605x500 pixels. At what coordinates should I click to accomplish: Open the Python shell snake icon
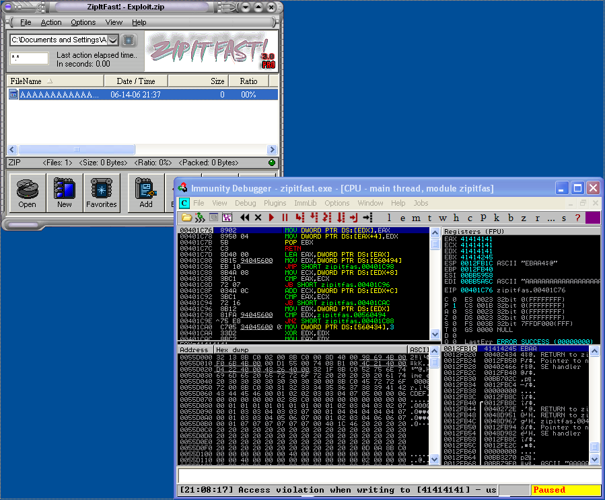[200, 218]
